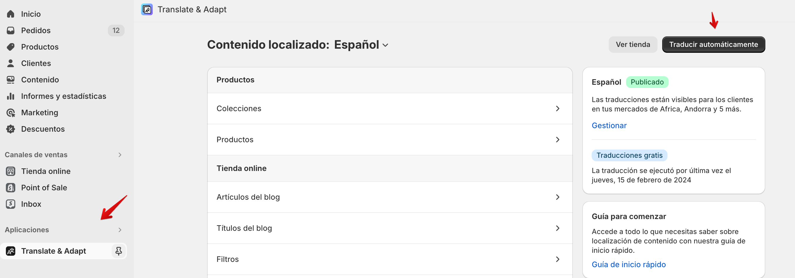The image size is (795, 278).
Task: Click the Descuentos badge icon
Action: [11, 129]
